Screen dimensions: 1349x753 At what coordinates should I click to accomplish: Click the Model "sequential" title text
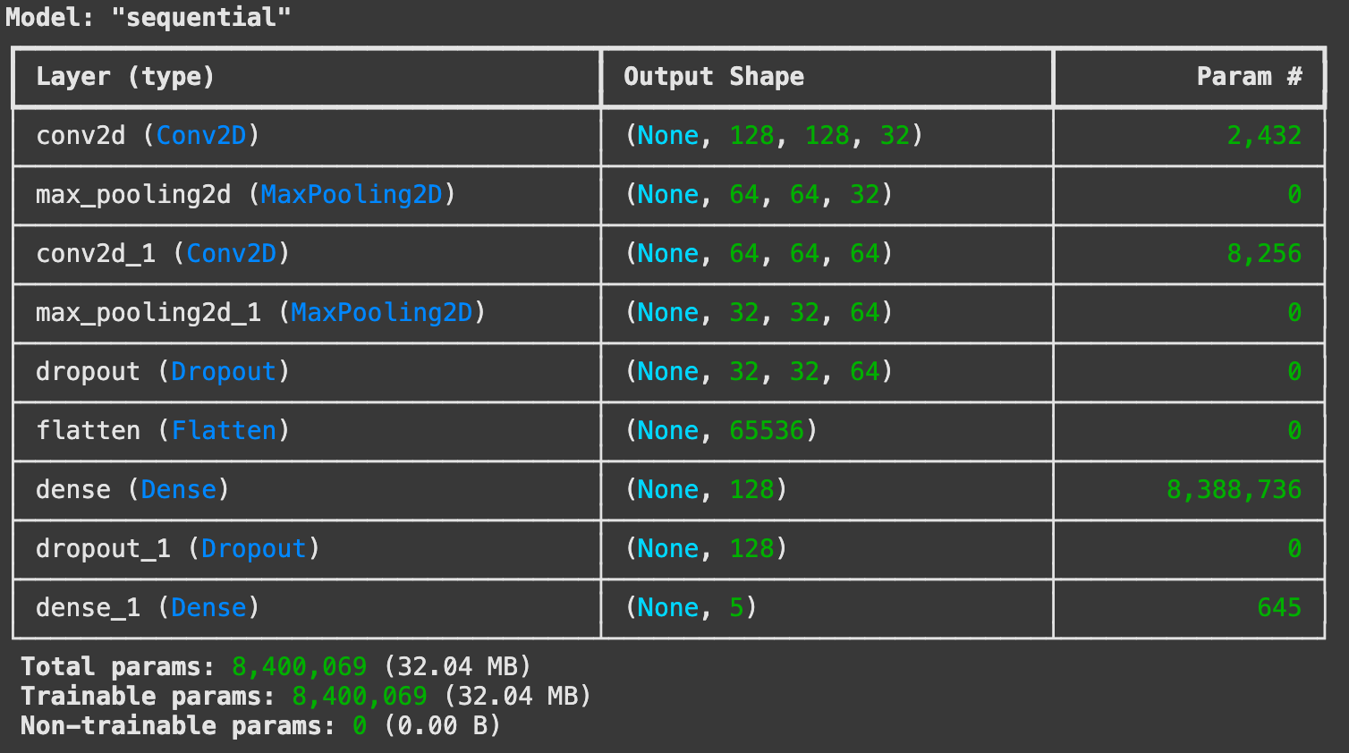click(x=148, y=17)
